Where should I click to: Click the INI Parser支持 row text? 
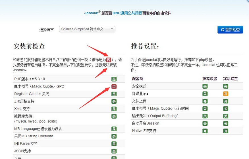pos(26,144)
